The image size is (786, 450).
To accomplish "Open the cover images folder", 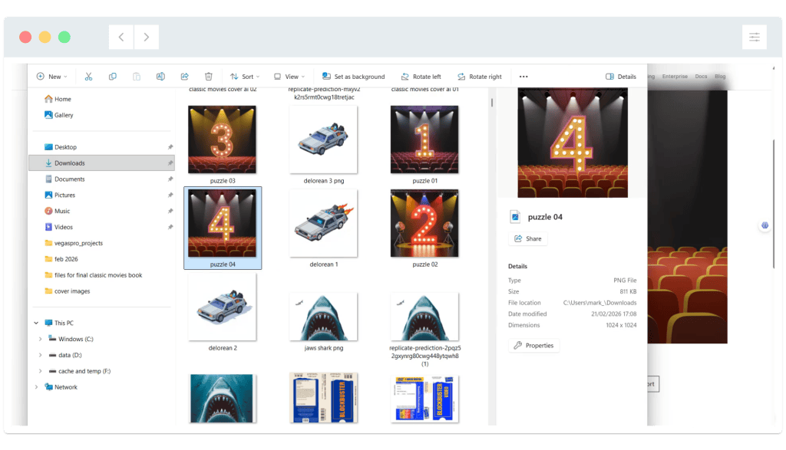I will (x=68, y=291).
